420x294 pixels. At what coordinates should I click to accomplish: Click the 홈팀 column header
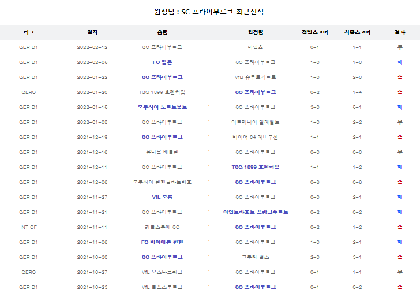[x=162, y=32]
